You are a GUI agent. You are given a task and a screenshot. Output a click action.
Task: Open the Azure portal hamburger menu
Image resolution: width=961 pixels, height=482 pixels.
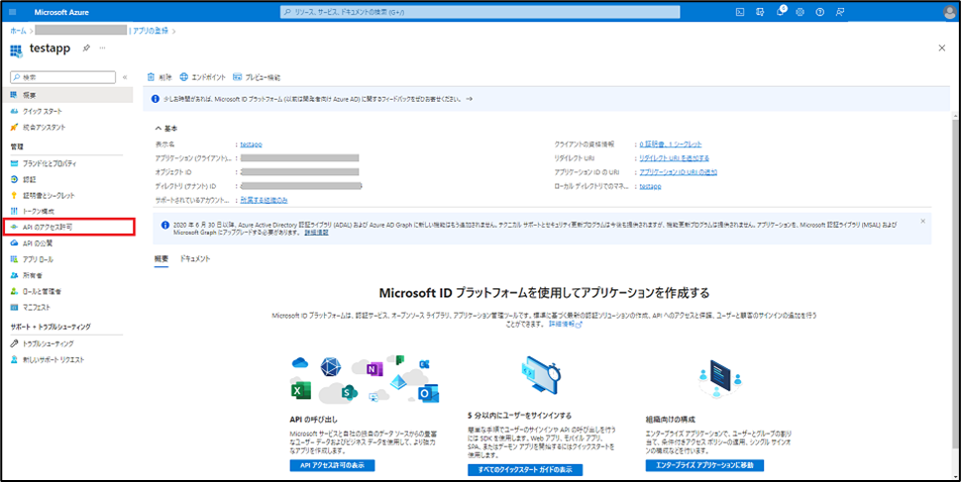click(14, 12)
